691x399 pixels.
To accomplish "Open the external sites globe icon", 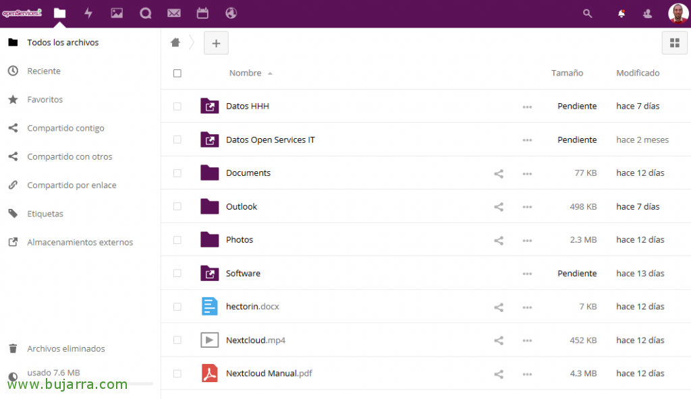I will coord(231,13).
